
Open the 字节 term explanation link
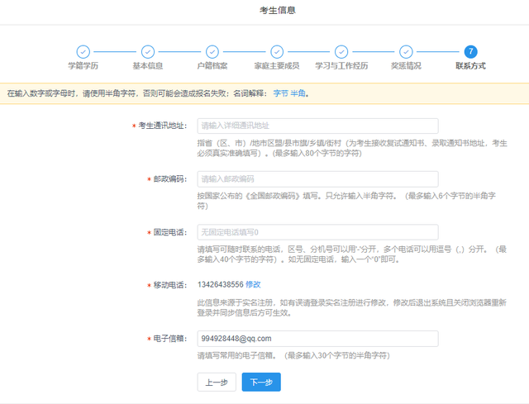[281, 93]
